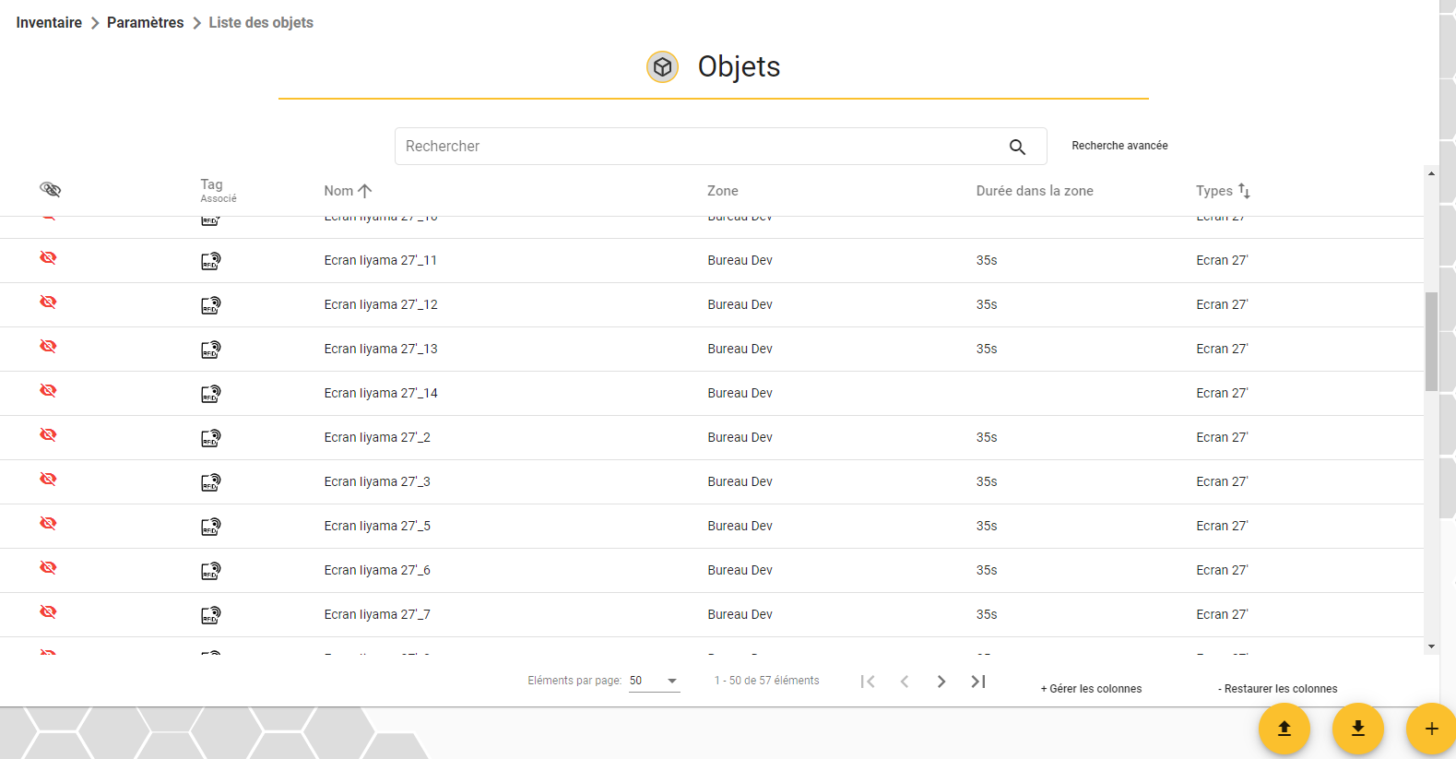The height and width of the screenshot is (759, 1456).
Task: Toggle visibility of Ecran Iiyama 27'_2
Action: point(49,434)
